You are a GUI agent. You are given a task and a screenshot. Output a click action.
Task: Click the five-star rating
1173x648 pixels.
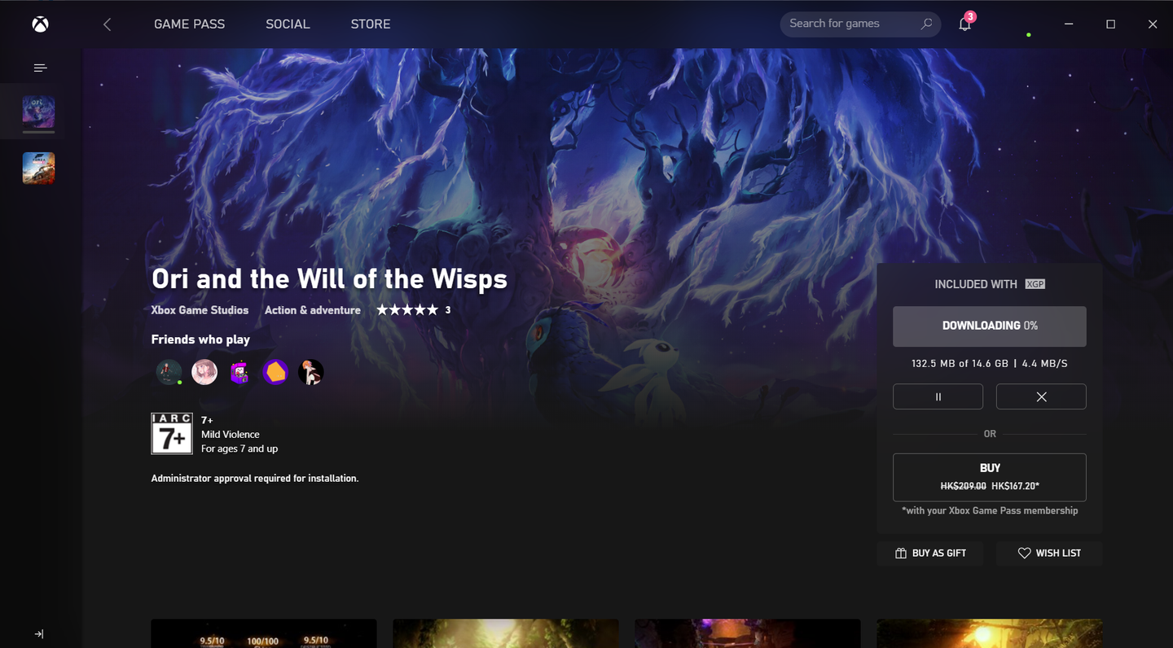click(x=407, y=310)
